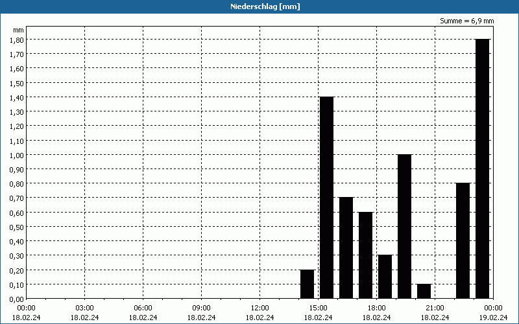This screenshot has height=324, width=519.
Task: Click the precipitation bar reaching 1,00 mm
Action: (404, 226)
